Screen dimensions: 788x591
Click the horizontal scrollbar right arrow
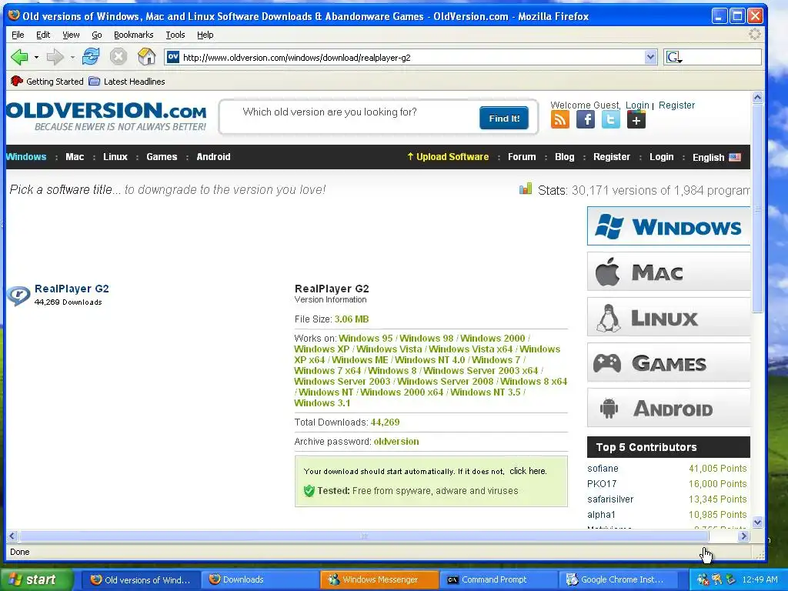pos(744,536)
